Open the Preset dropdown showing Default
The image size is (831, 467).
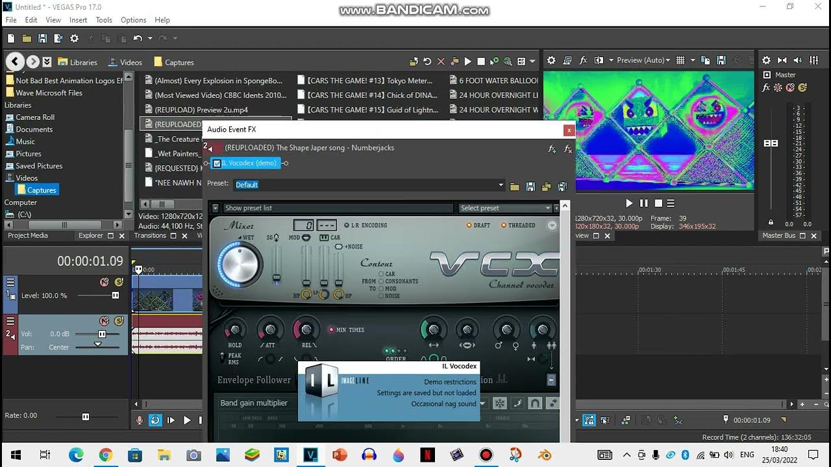coord(501,185)
